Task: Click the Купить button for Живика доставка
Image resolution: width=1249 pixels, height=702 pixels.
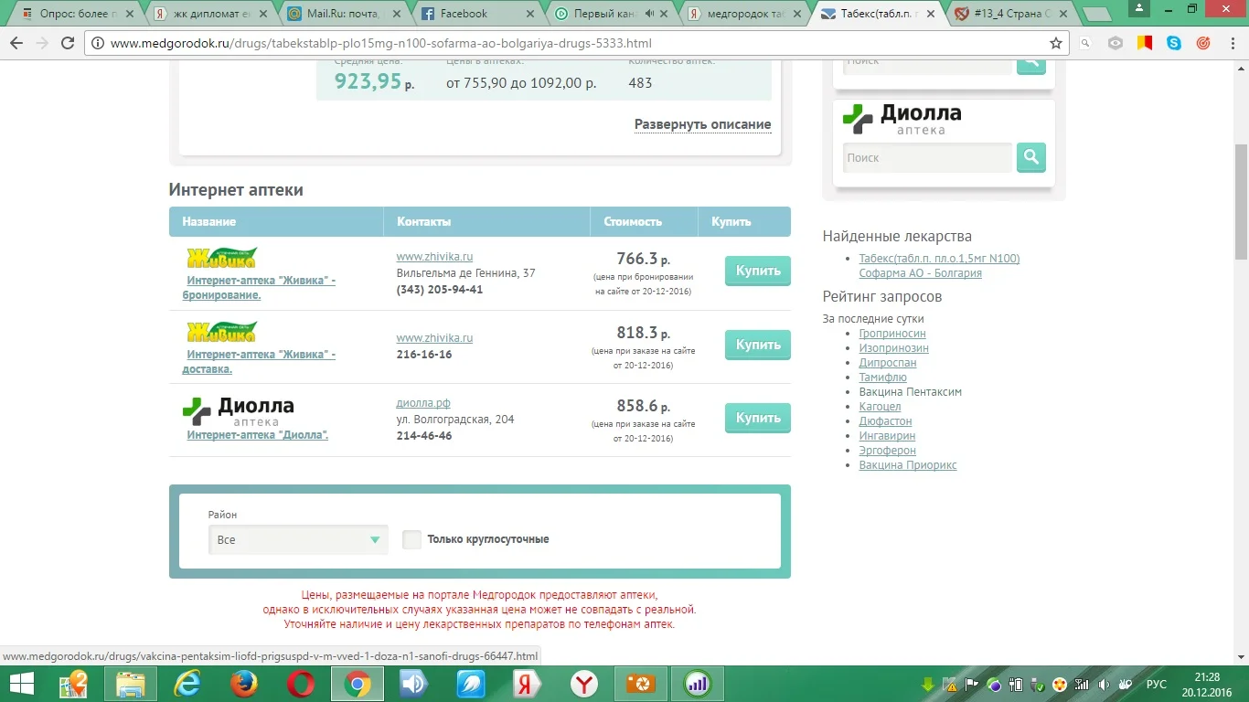Action: pyautogui.click(x=757, y=345)
